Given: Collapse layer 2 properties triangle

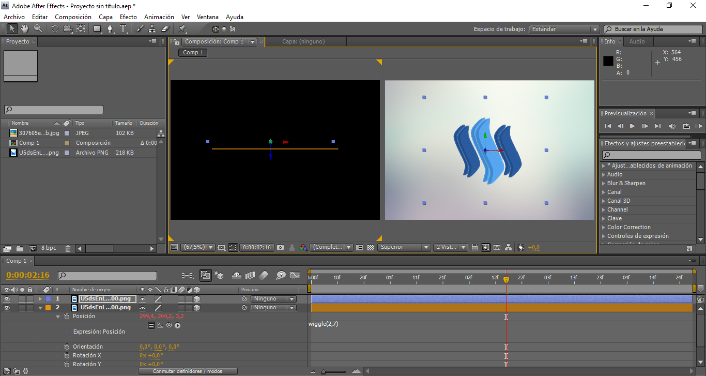Looking at the screenshot, I should (x=40, y=308).
